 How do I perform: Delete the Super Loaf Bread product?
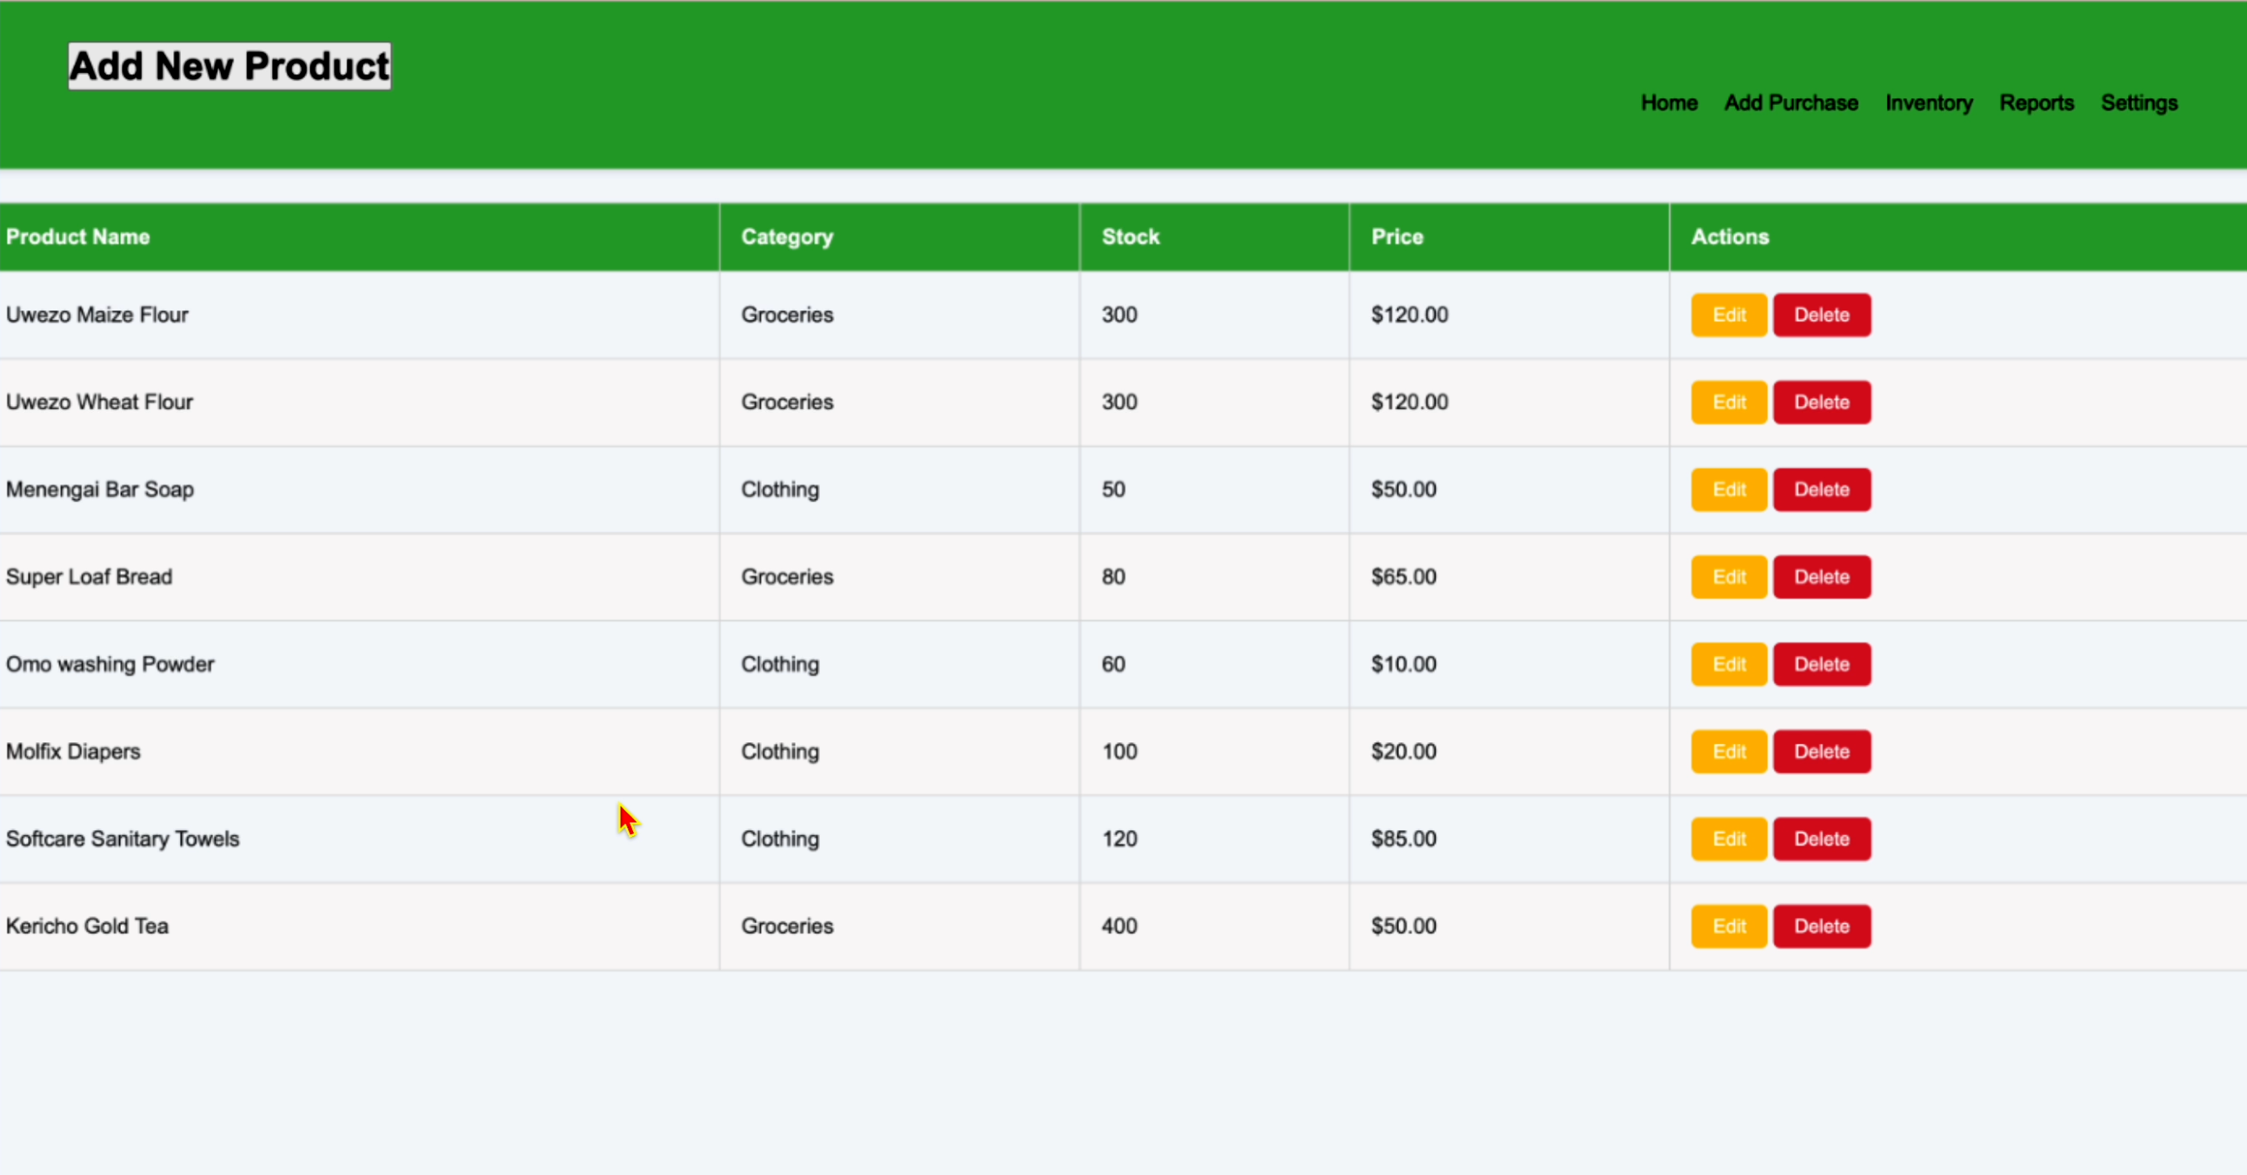pos(1821,576)
